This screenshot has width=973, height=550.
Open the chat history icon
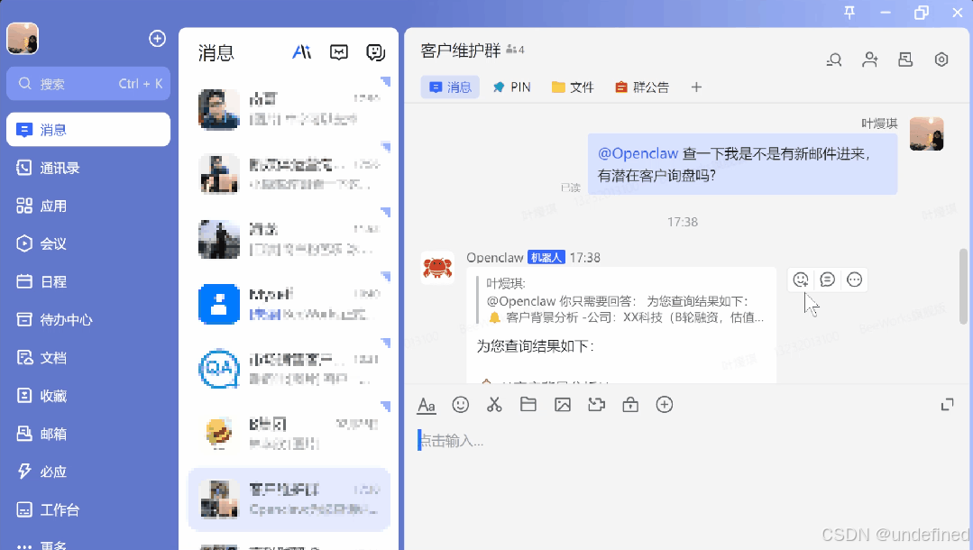905,60
